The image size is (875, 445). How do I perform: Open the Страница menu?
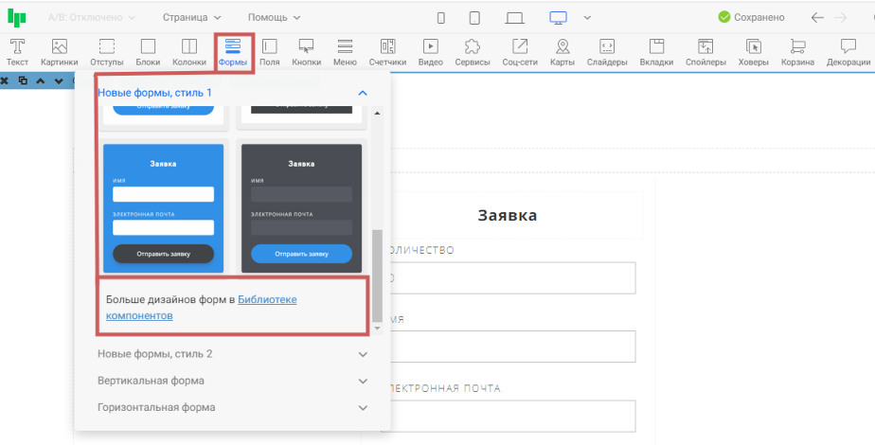tap(191, 17)
